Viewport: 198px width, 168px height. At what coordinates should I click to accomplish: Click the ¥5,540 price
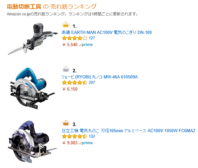[x=70, y=45]
